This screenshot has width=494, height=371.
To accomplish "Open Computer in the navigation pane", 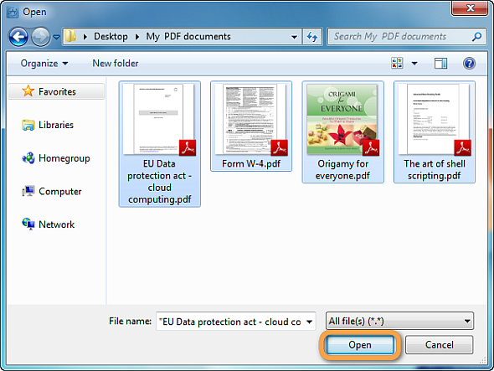I will click(x=52, y=191).
